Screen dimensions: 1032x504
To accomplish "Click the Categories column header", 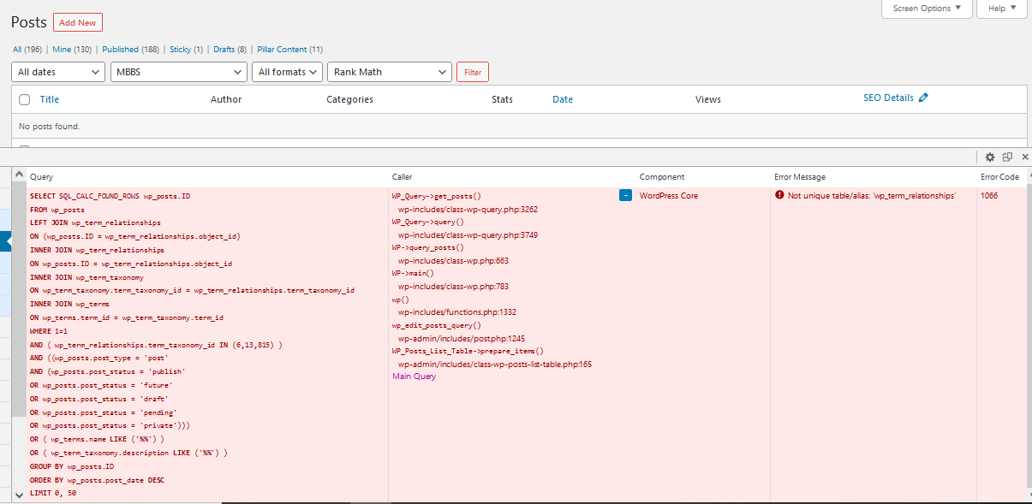I will pos(349,99).
